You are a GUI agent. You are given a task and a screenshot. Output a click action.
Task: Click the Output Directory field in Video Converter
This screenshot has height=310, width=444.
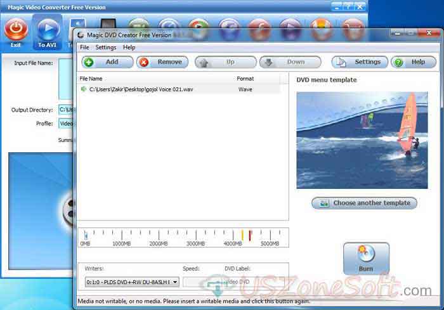click(x=66, y=110)
